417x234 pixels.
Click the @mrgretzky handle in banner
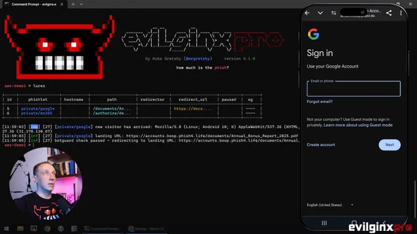[198, 59]
